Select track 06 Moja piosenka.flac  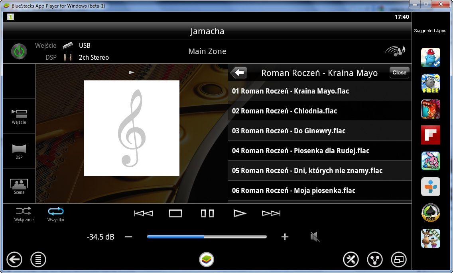click(x=320, y=191)
